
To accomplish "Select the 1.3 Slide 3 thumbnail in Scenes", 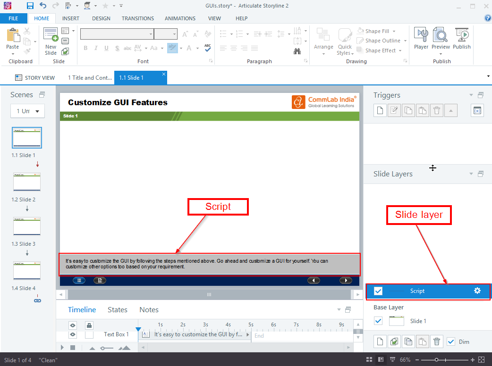I will pyautogui.click(x=27, y=226).
